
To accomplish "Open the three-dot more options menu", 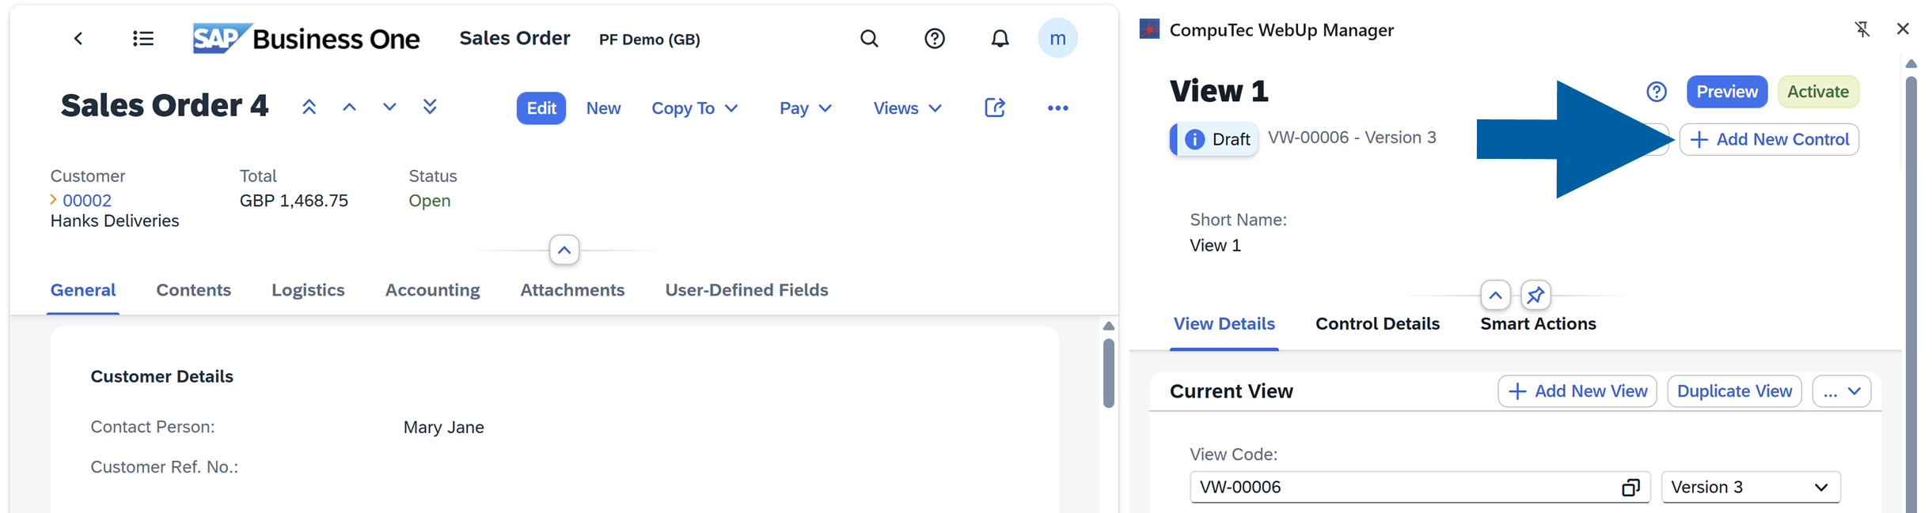I will pos(1057,108).
